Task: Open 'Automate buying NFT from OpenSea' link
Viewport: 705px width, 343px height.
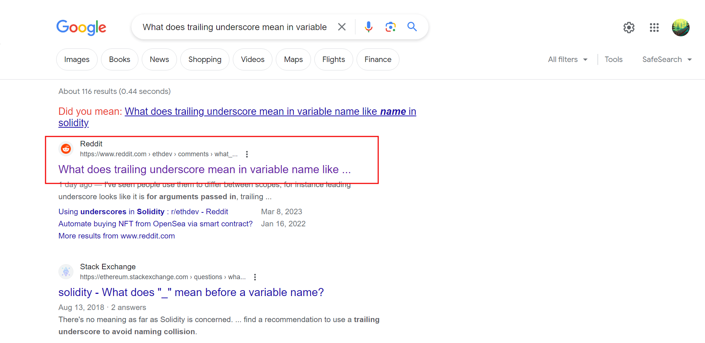Action: tap(155, 224)
